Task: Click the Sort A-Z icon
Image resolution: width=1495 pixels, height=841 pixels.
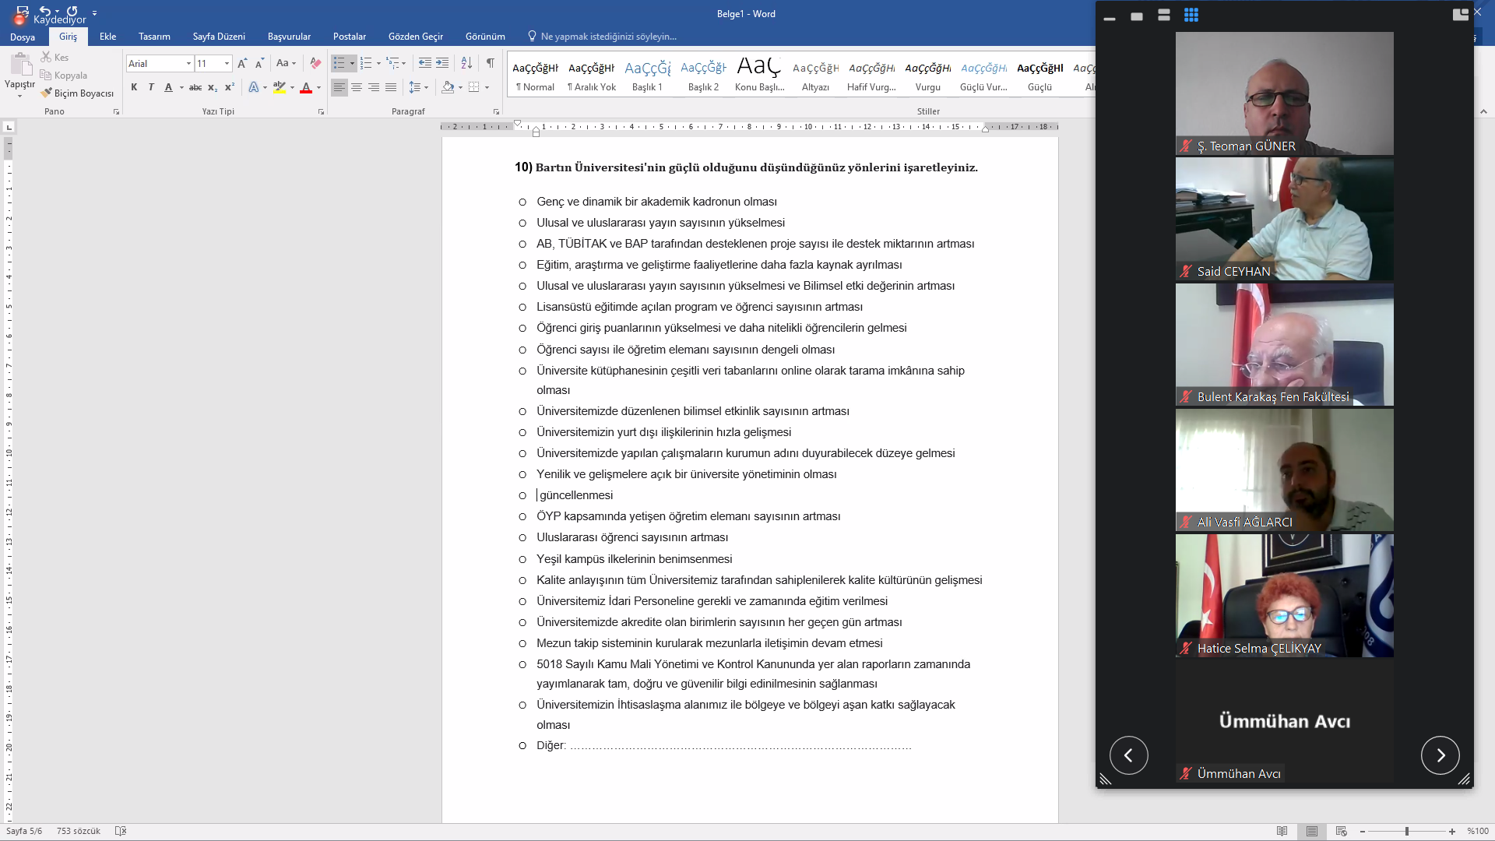Action: click(466, 63)
